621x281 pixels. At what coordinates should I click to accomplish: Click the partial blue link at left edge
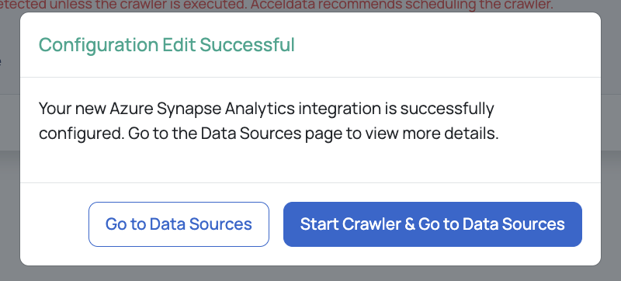1,62
